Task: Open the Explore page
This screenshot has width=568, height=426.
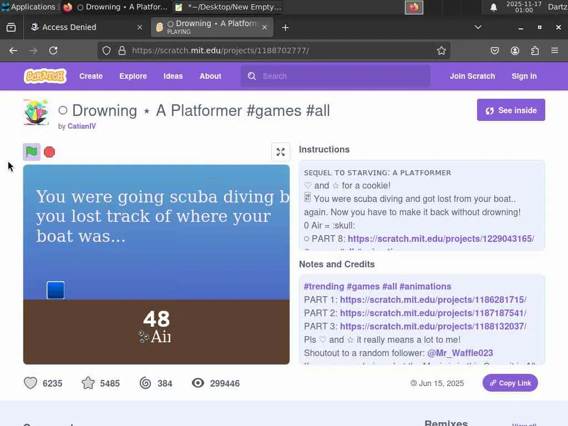Action: coord(133,76)
